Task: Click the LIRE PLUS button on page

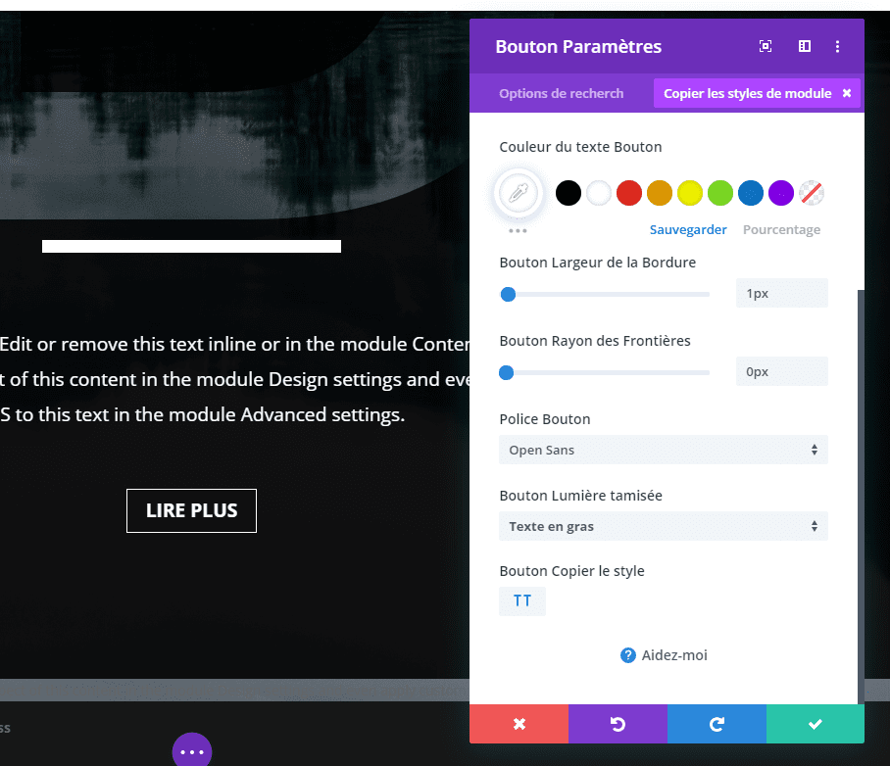Action: point(191,510)
